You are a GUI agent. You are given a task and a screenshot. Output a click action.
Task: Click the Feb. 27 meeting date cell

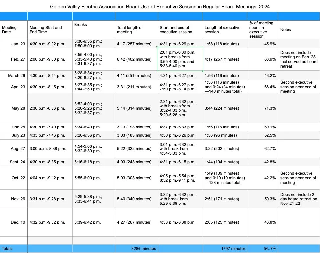click(14, 59)
